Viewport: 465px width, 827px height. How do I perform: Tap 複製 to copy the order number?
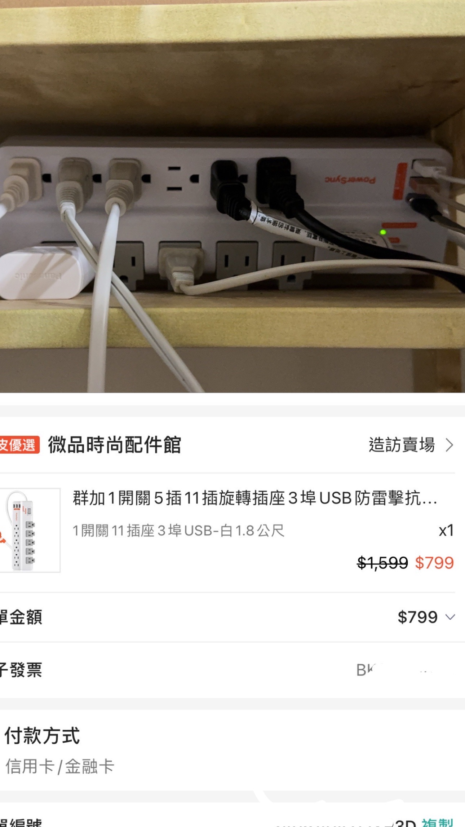(437, 822)
